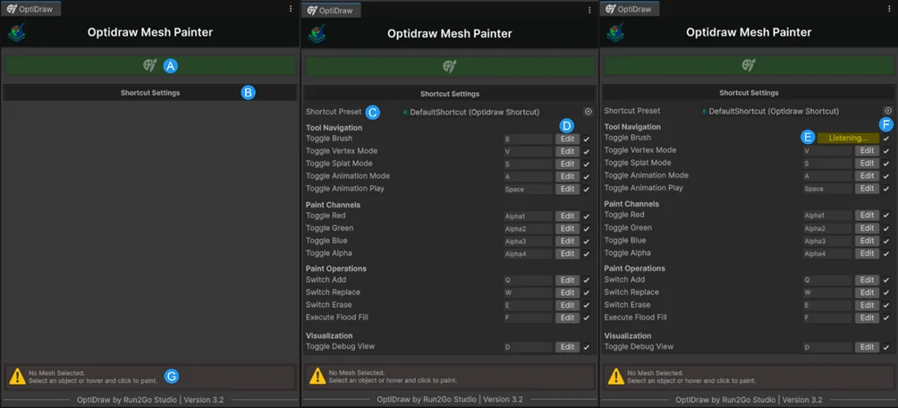Edit the Toggle Animation Play shortcut in middle panel

567,189
